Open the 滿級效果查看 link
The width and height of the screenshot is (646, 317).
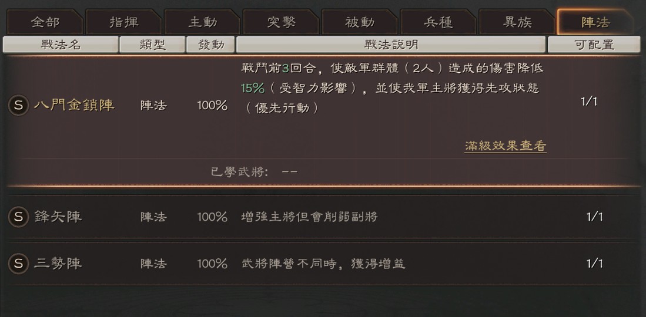point(506,146)
